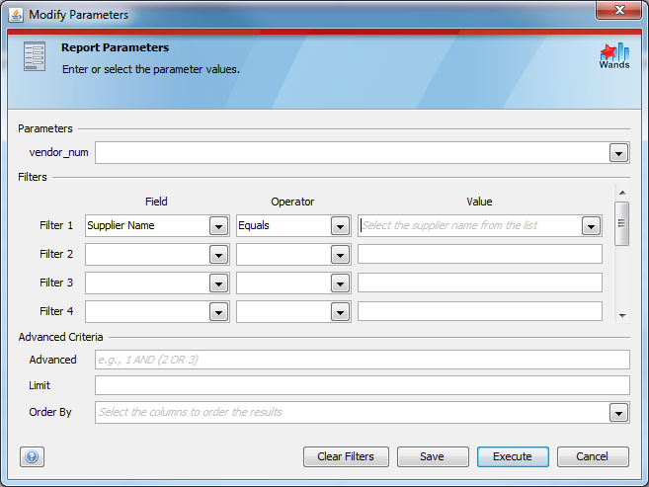
Task: Open Filter 4 Field dropdown
Action: coord(219,312)
